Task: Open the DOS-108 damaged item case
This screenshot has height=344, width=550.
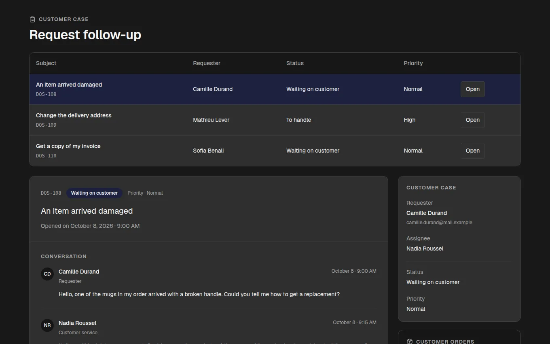Action: click(472, 89)
